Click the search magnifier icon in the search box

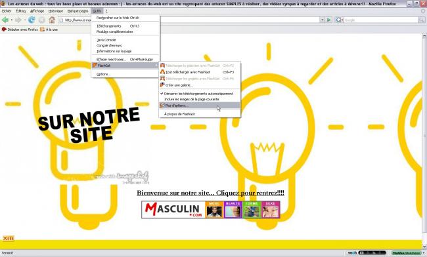421,20
